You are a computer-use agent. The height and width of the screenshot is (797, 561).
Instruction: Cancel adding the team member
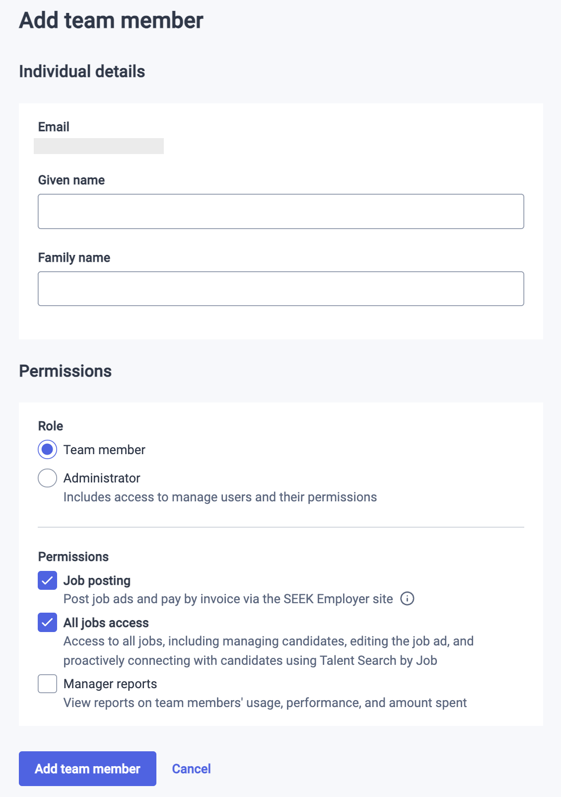191,768
